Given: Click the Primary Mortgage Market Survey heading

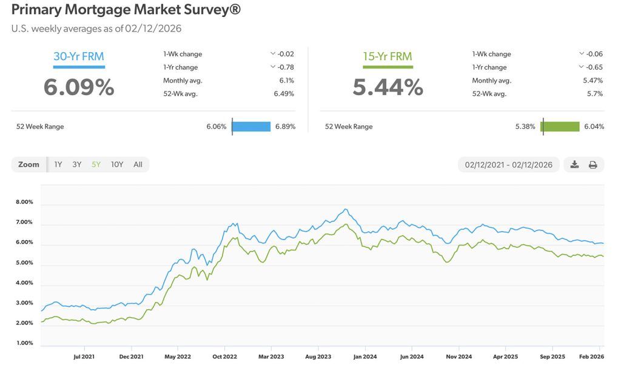Looking at the screenshot, I should pos(126,10).
